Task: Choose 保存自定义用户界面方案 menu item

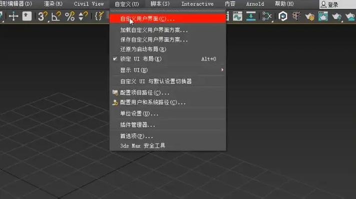Action: click(x=168, y=40)
